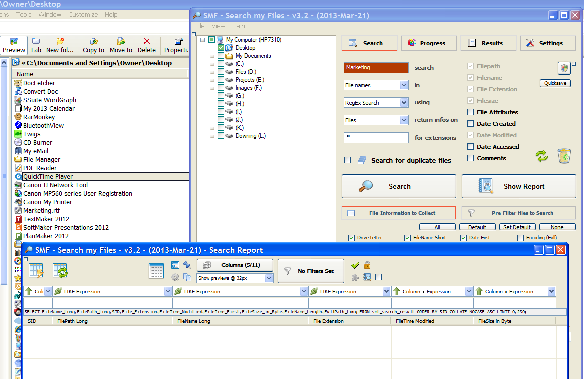The image size is (584, 379).
Task: Expand the (C:) drive node
Action: (212, 64)
